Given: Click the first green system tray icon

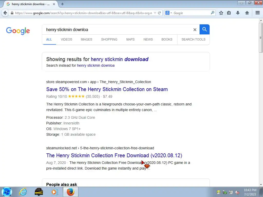Looking at the screenshot, I should 218,192.
